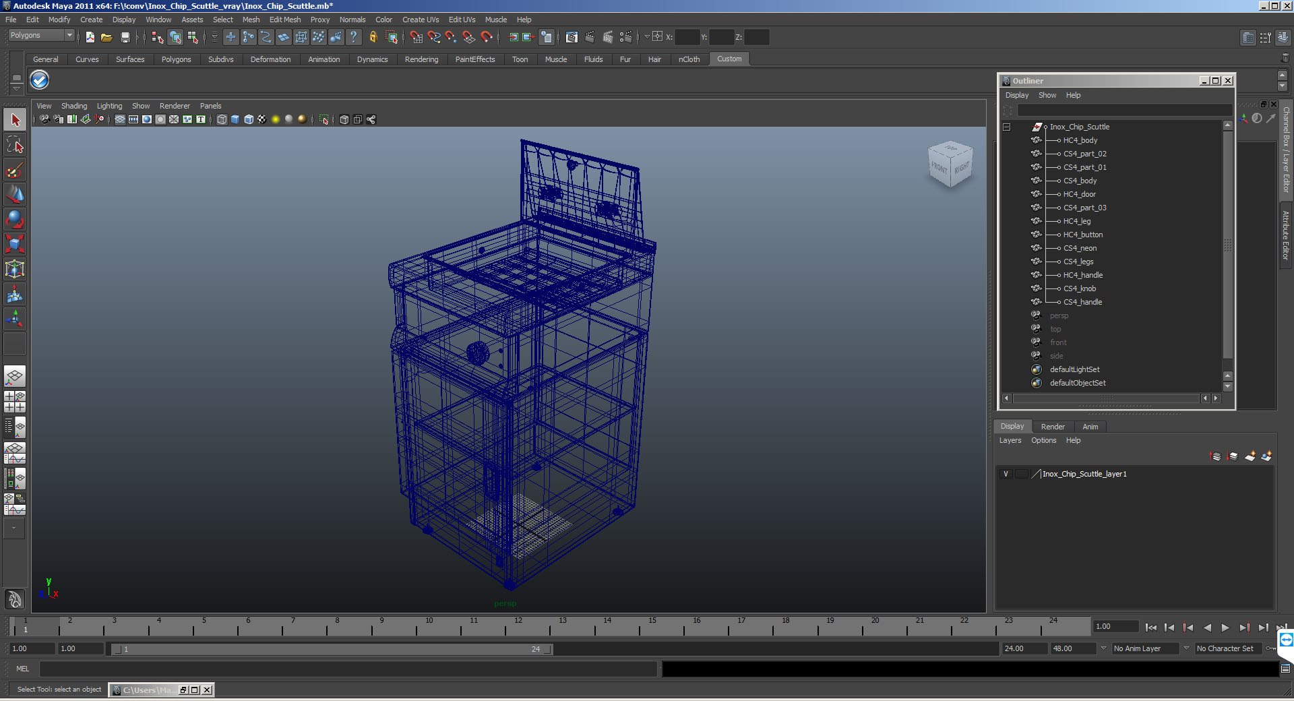Click the create new layer icon

click(1250, 456)
